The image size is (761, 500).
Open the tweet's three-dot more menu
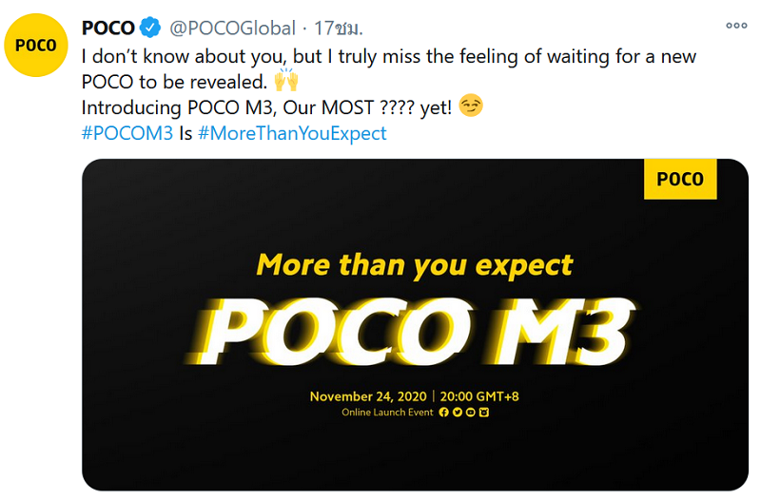[x=736, y=27]
